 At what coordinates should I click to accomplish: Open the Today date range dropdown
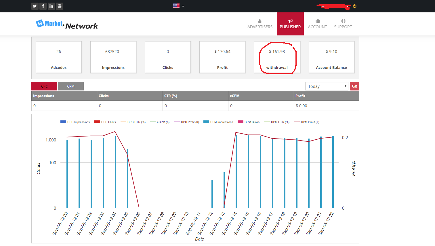click(327, 86)
